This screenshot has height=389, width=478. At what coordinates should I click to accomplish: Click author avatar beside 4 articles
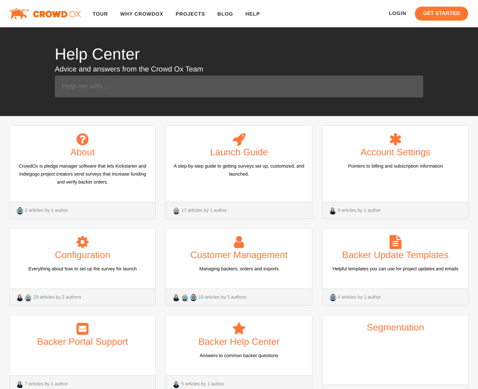coord(333,298)
